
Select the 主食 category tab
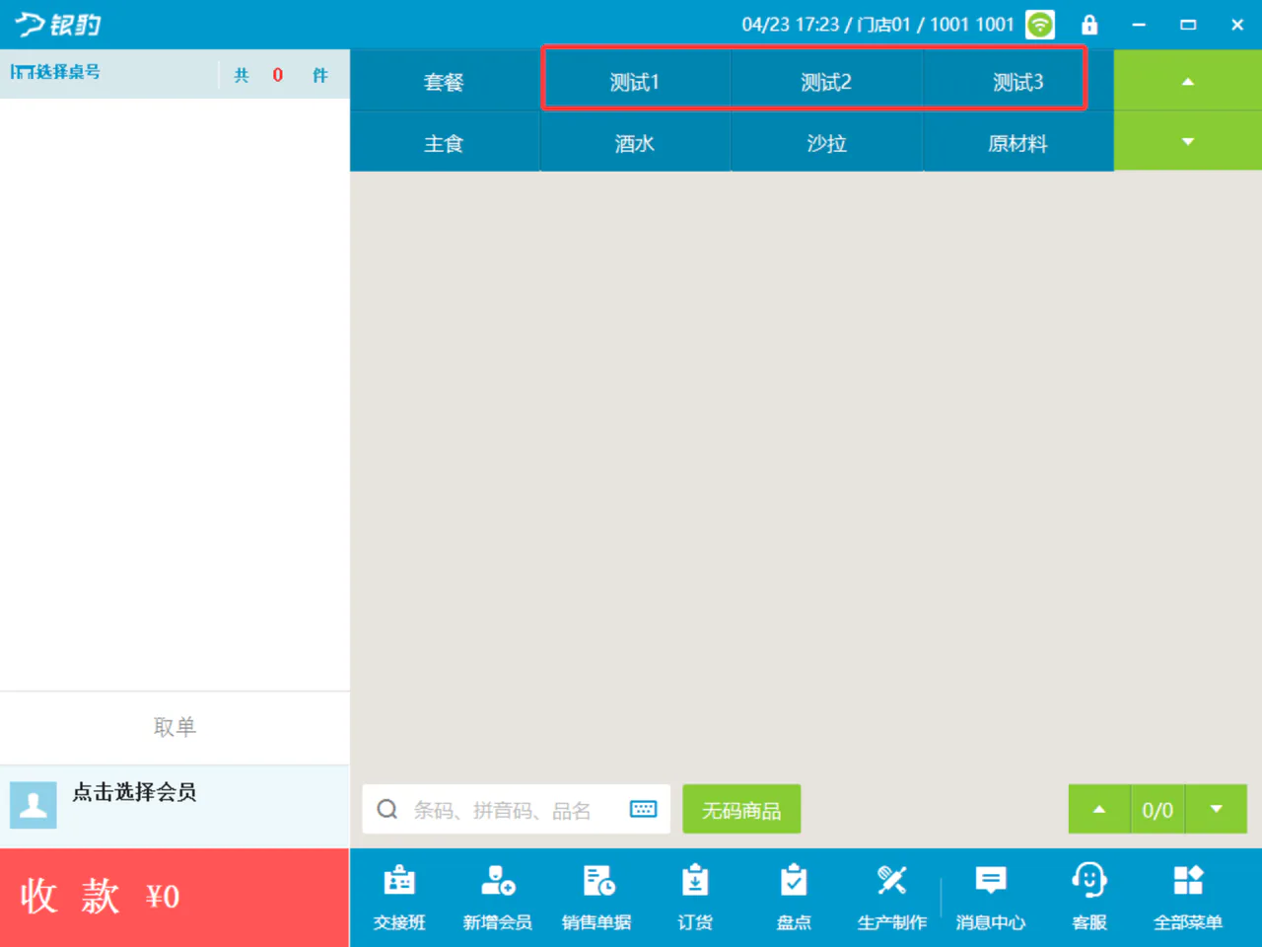pyautogui.click(x=444, y=143)
